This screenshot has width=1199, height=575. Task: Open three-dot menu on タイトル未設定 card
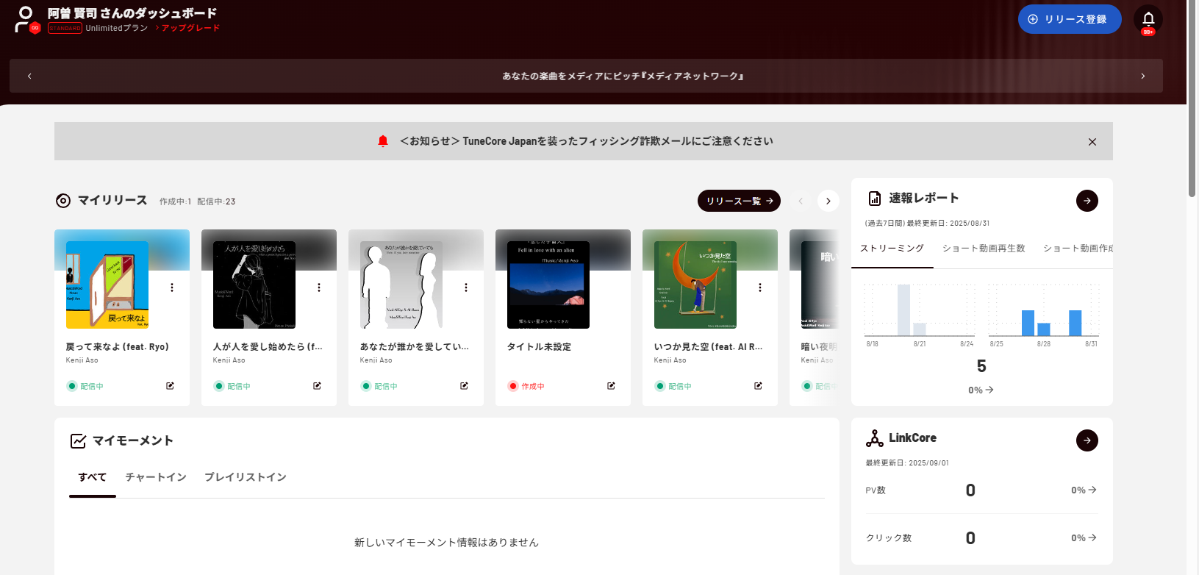point(613,287)
